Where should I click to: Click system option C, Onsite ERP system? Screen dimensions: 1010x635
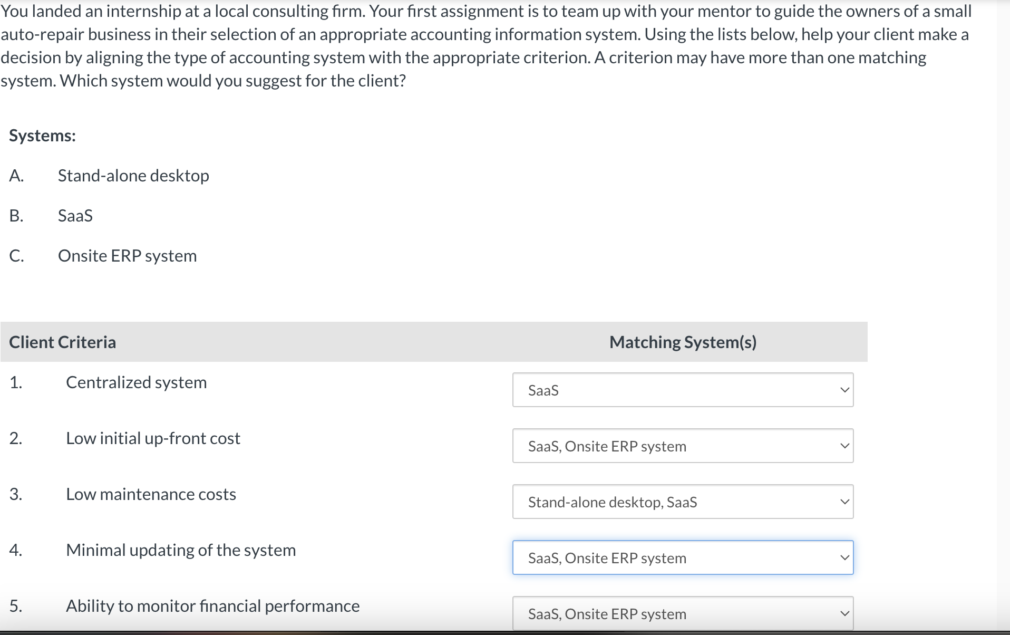click(127, 256)
